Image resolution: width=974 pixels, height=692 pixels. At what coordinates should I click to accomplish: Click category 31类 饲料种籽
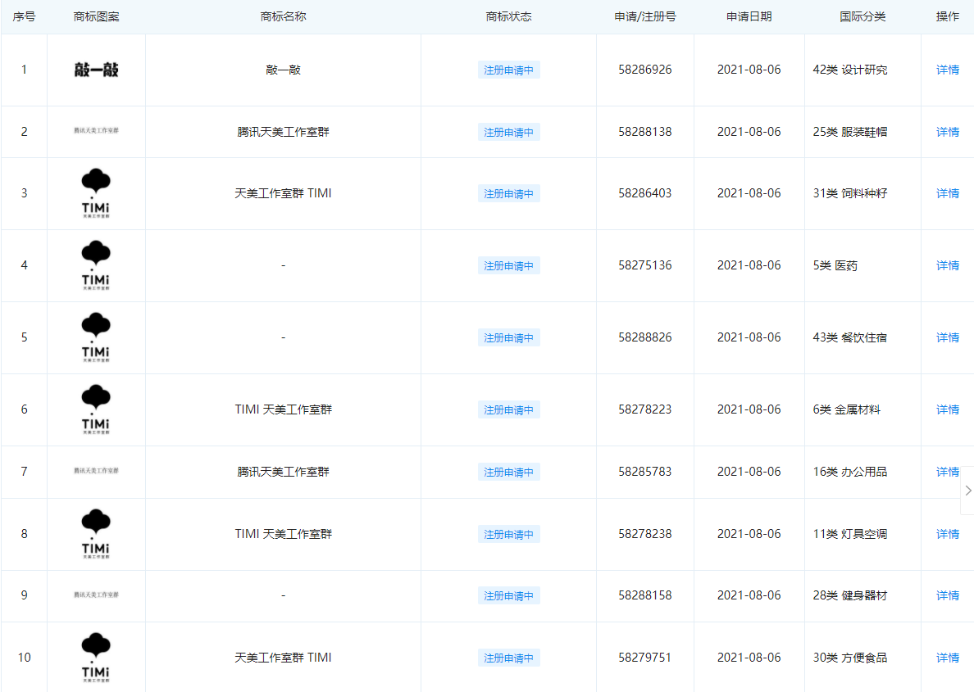point(849,193)
